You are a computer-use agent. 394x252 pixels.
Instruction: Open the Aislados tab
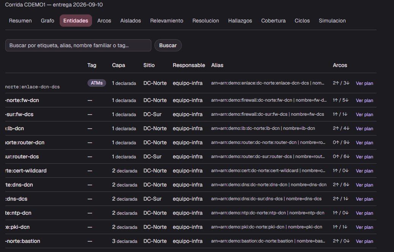coord(131,21)
